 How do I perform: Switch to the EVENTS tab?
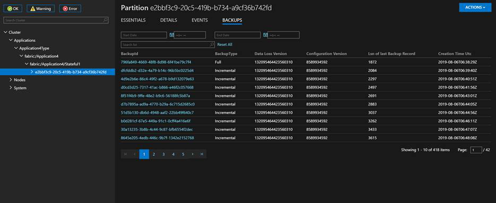199,20
